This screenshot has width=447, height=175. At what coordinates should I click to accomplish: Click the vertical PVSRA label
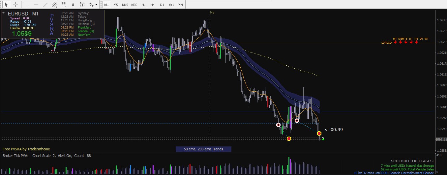(52, 25)
